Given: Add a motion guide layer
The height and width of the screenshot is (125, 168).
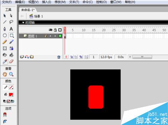Looking at the screenshot, I should (x=27, y=57).
